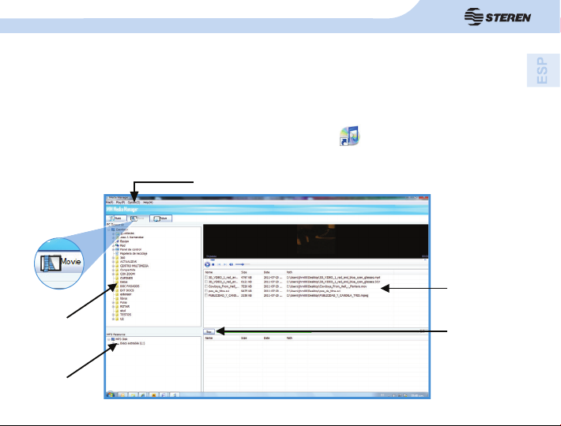The width and height of the screenshot is (561, 426).
Task: Collapse the MP3 Disk root node
Action: (x=109, y=339)
